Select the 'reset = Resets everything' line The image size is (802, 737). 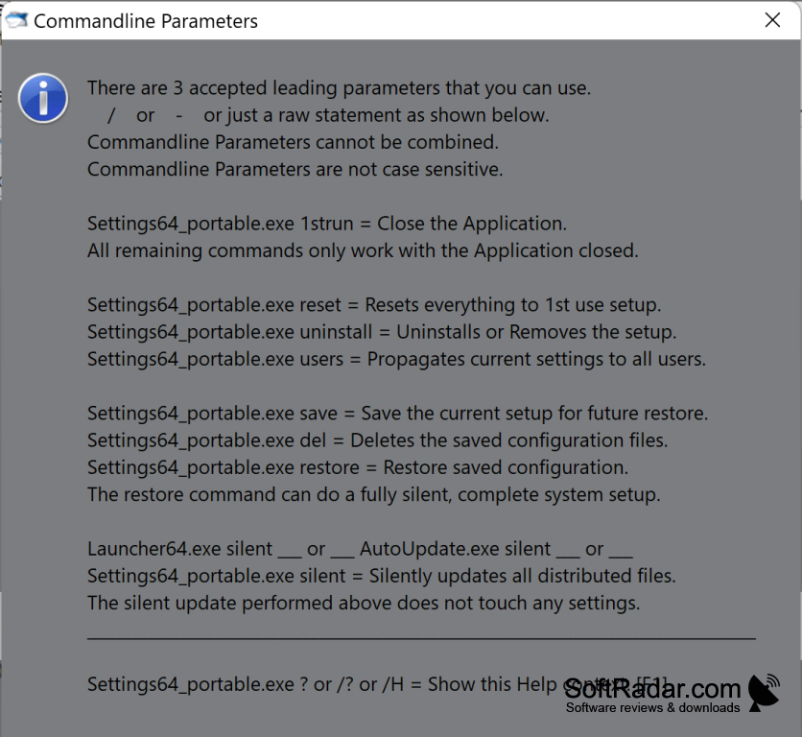coord(374,305)
